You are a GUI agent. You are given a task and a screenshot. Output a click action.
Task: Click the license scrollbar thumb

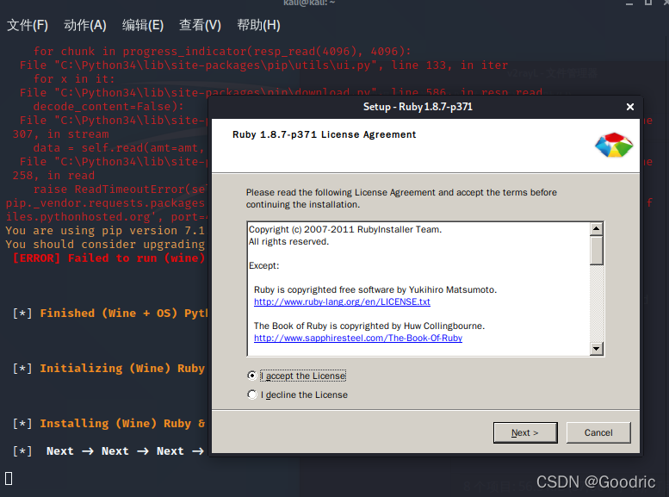tap(597, 250)
